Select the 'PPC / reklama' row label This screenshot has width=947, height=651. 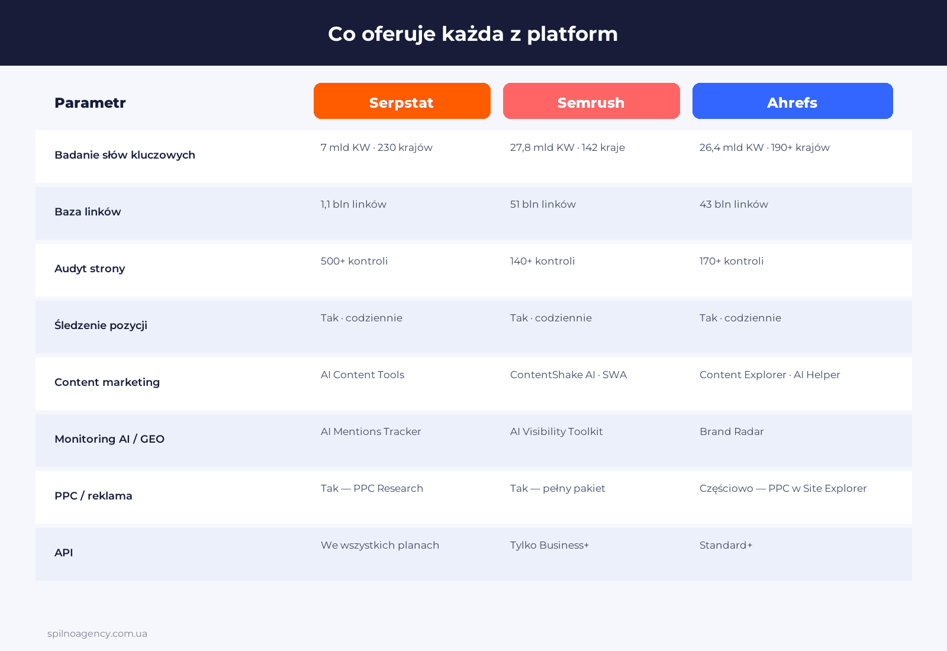(x=94, y=496)
